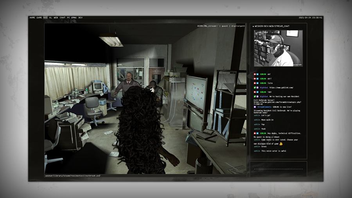Click the game video stream viewport
This screenshot has width=352, height=198.
click(145, 99)
